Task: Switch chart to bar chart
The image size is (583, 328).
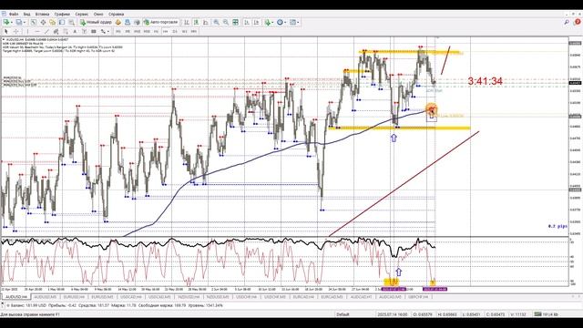Action: pyautogui.click(x=187, y=22)
